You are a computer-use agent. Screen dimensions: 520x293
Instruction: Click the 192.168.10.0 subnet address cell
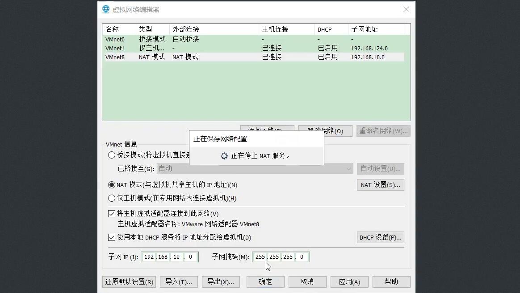[x=368, y=57]
